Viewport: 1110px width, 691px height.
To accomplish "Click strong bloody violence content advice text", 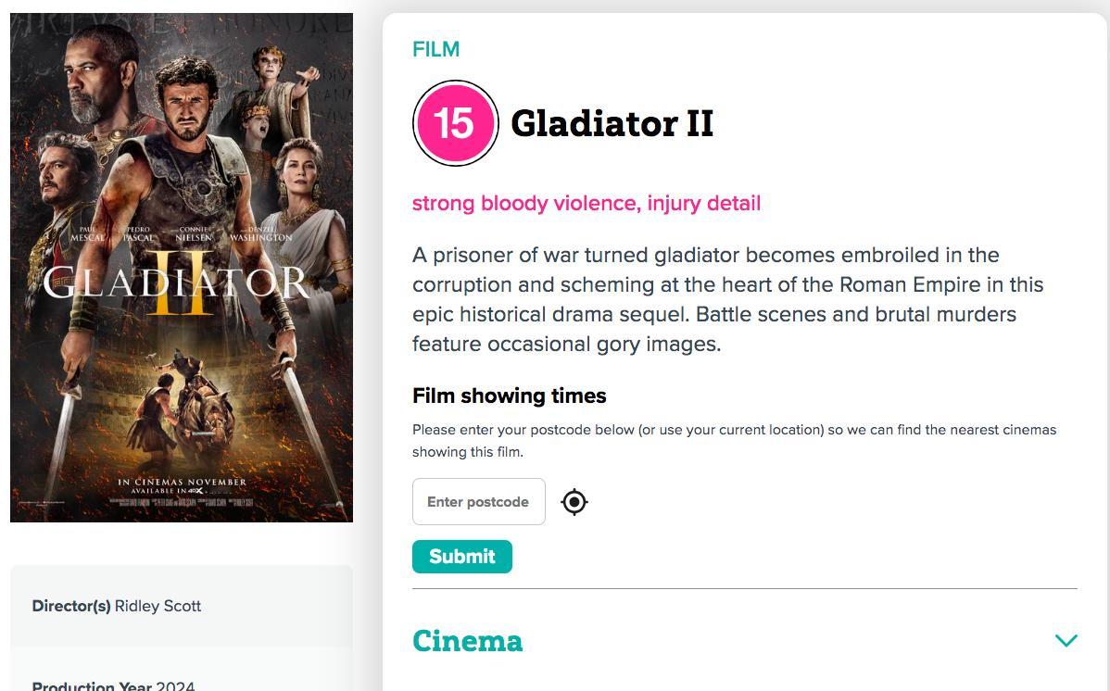I will pyautogui.click(x=587, y=203).
